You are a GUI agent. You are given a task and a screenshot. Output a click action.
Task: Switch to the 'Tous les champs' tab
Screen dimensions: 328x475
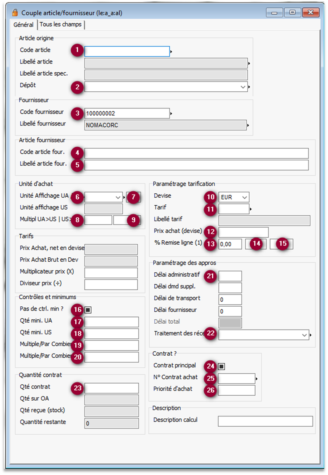click(x=61, y=25)
